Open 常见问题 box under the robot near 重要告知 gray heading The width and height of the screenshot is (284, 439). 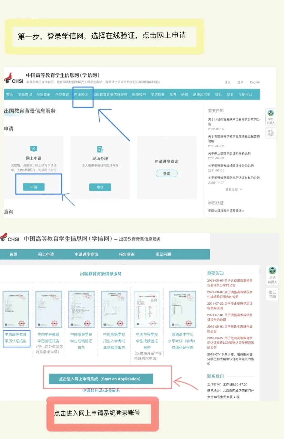click(x=271, y=133)
